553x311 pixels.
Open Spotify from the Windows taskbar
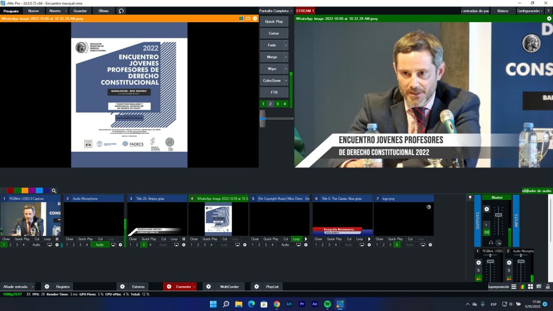(327, 304)
